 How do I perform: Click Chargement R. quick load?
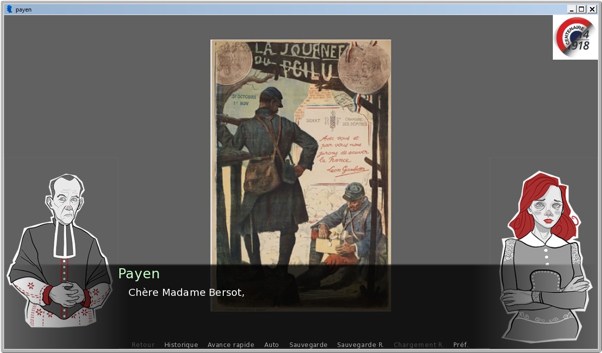(x=419, y=345)
